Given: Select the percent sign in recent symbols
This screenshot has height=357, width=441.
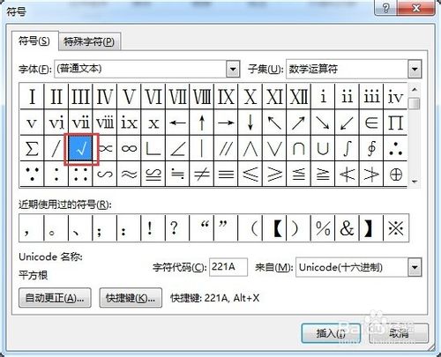Looking at the screenshot, I should (x=323, y=228).
